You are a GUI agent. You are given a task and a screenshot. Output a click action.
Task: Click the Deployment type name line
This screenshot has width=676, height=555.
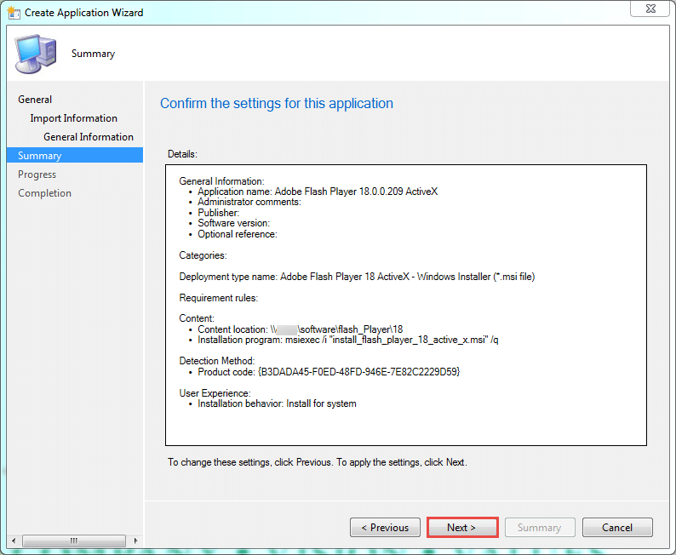click(x=357, y=277)
